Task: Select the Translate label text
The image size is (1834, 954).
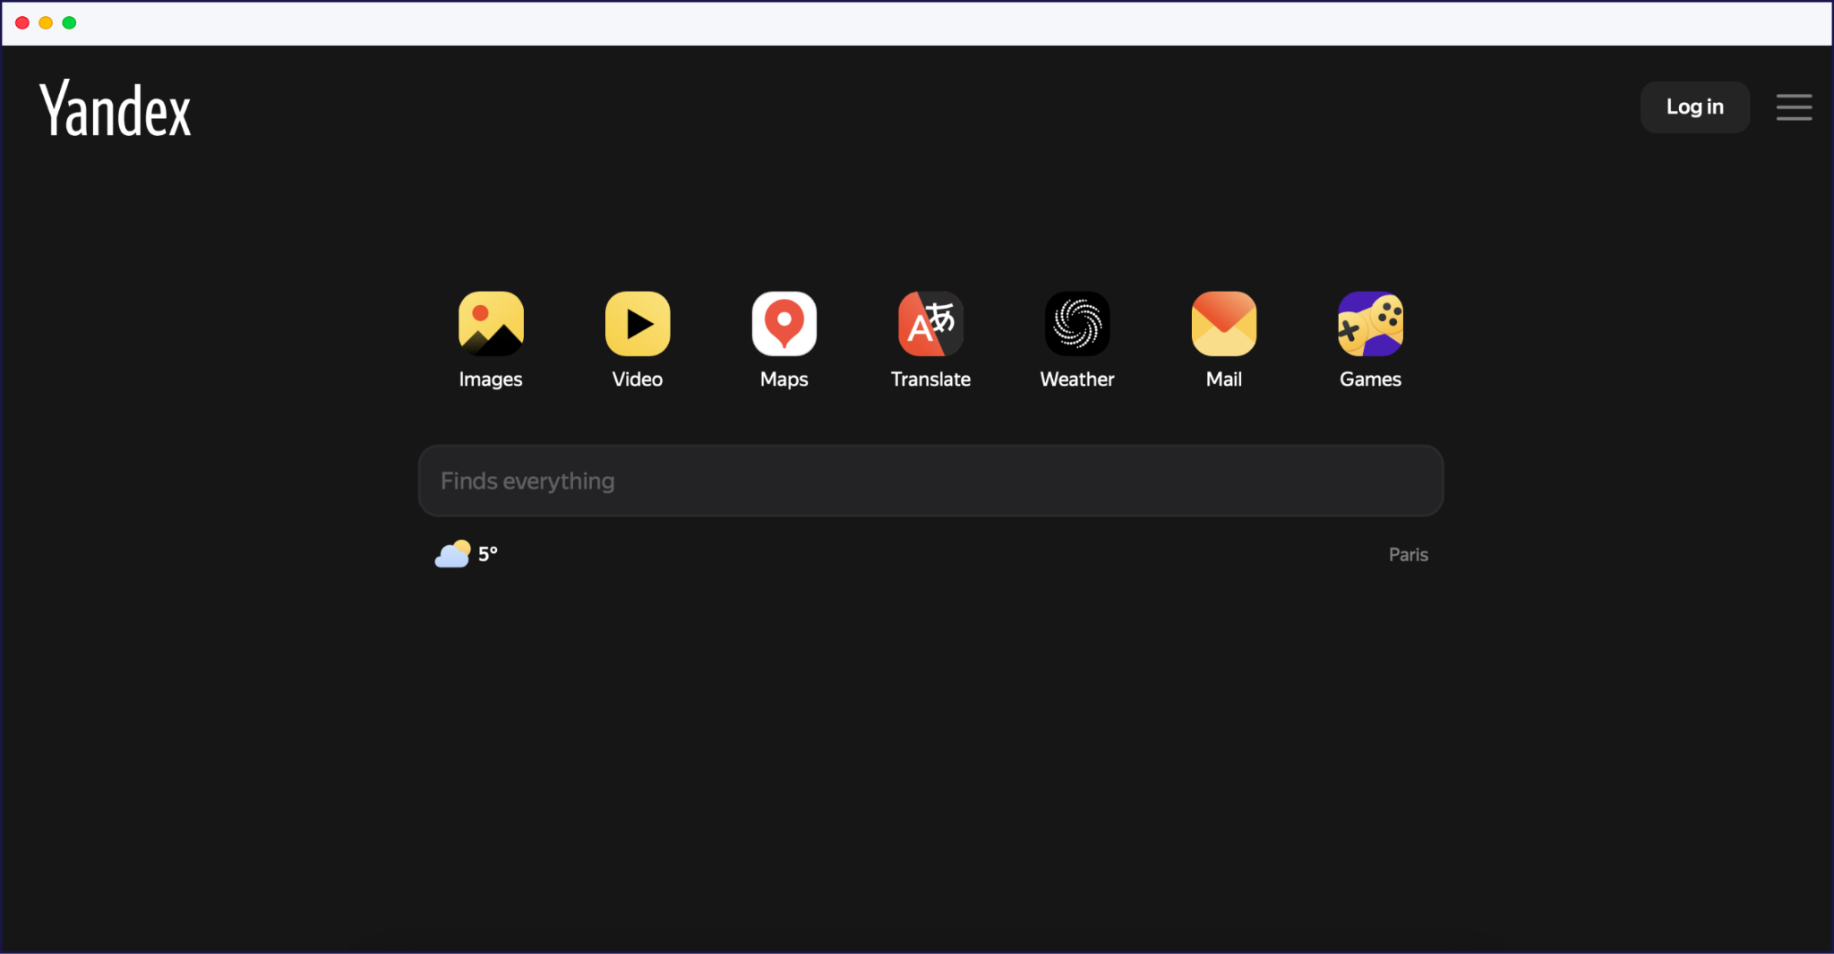Action: 930,379
